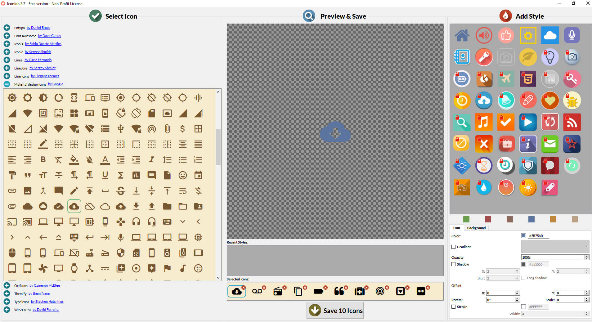Pick the blue color swatch
Viewport: 592px width, 322px height.
(x=531, y=219)
